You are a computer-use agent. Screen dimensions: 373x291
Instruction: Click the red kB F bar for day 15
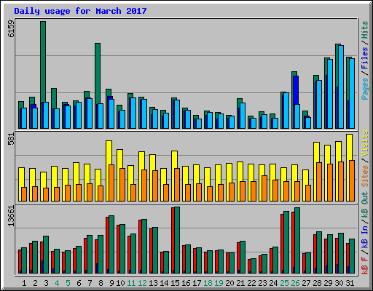point(173,240)
